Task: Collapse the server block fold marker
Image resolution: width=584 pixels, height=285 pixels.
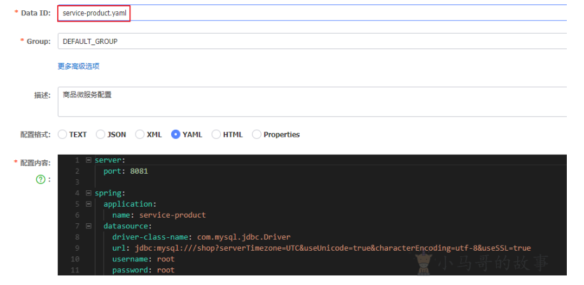Action: pos(88,160)
